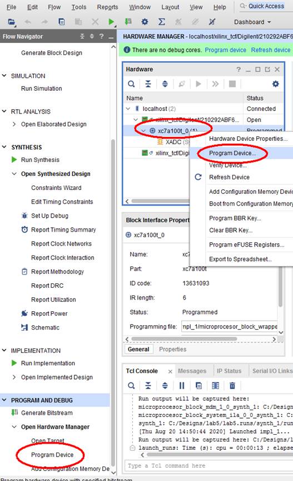Click the Refresh device link in banner
The width and height of the screenshot is (293, 481).
point(271,50)
